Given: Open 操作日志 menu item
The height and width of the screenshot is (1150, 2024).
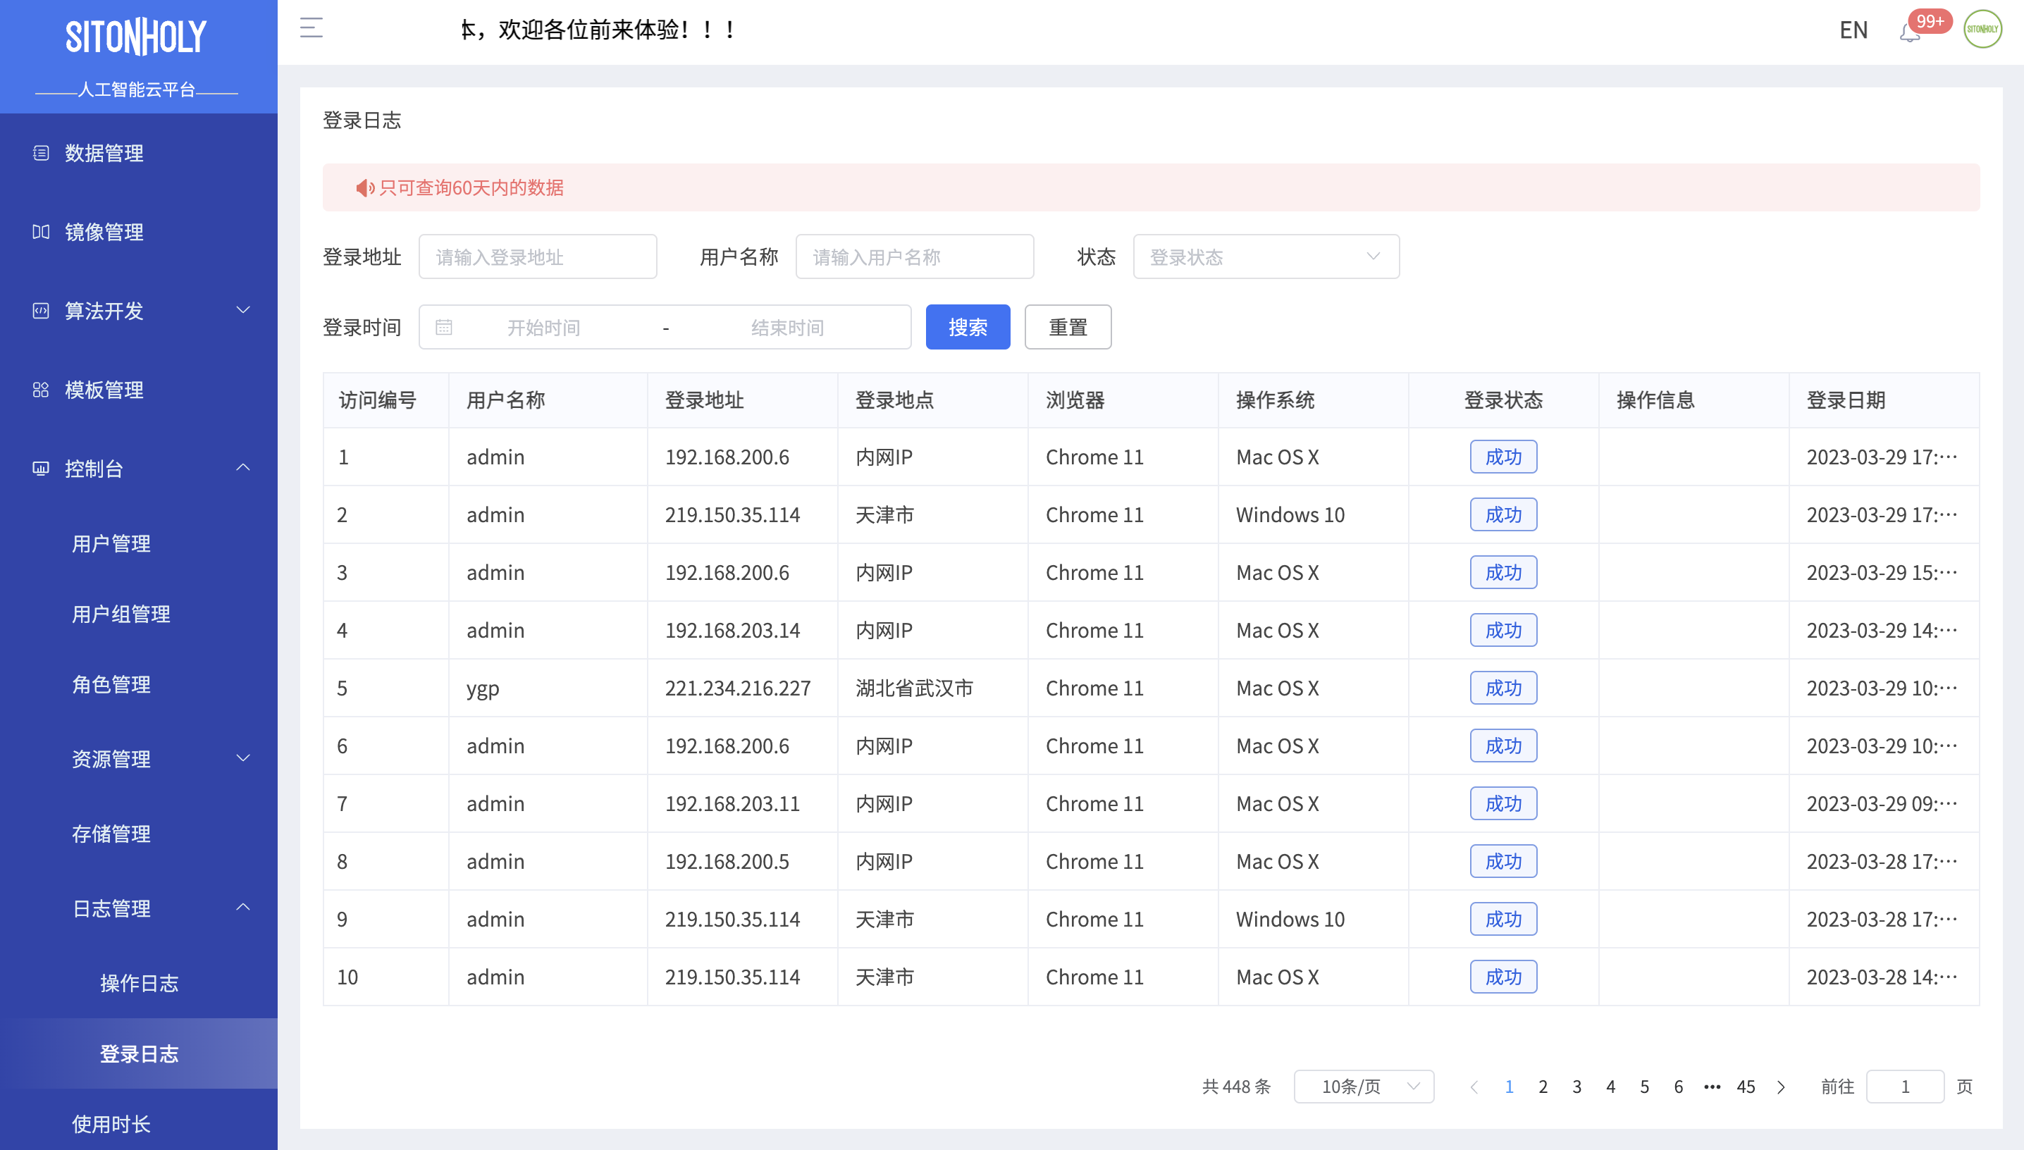Looking at the screenshot, I should pyautogui.click(x=139, y=983).
